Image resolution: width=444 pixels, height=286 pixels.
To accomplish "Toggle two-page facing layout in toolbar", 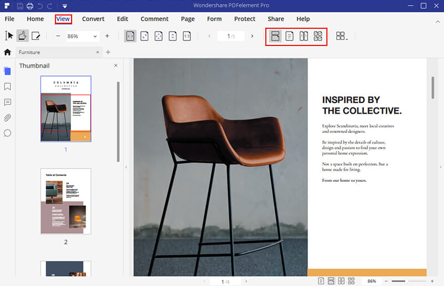I will (304, 36).
